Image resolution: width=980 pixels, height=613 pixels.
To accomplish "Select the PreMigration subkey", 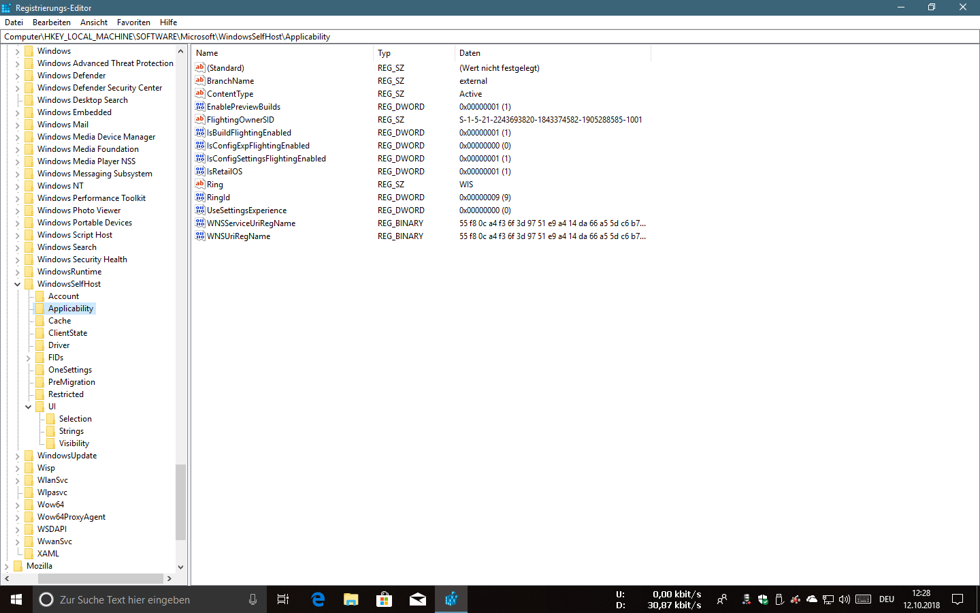I will point(71,382).
